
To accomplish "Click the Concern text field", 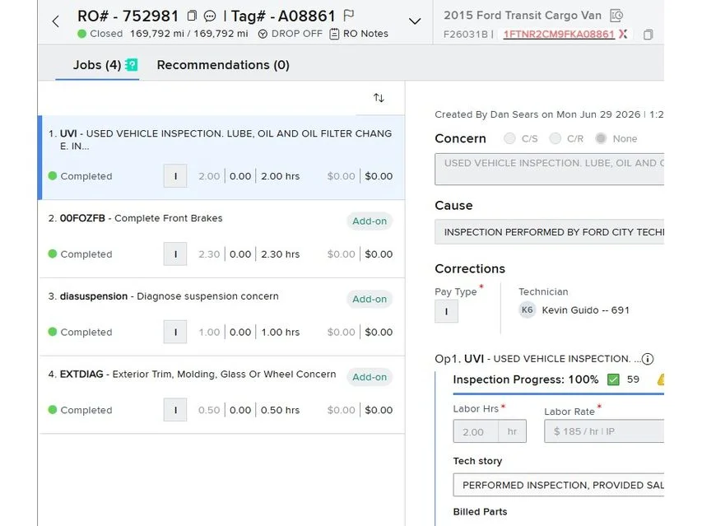I will (x=549, y=170).
